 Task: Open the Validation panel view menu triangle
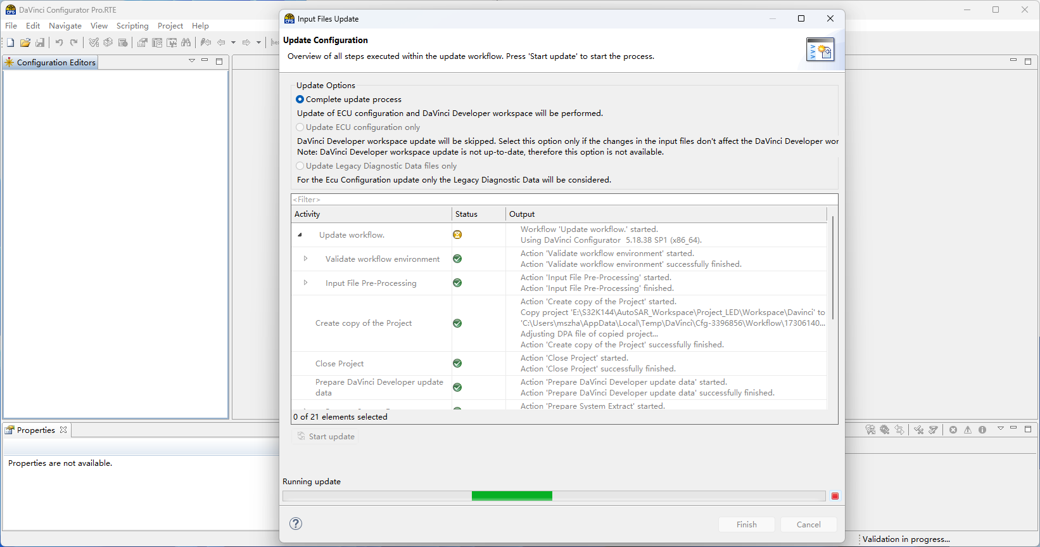tap(1001, 429)
